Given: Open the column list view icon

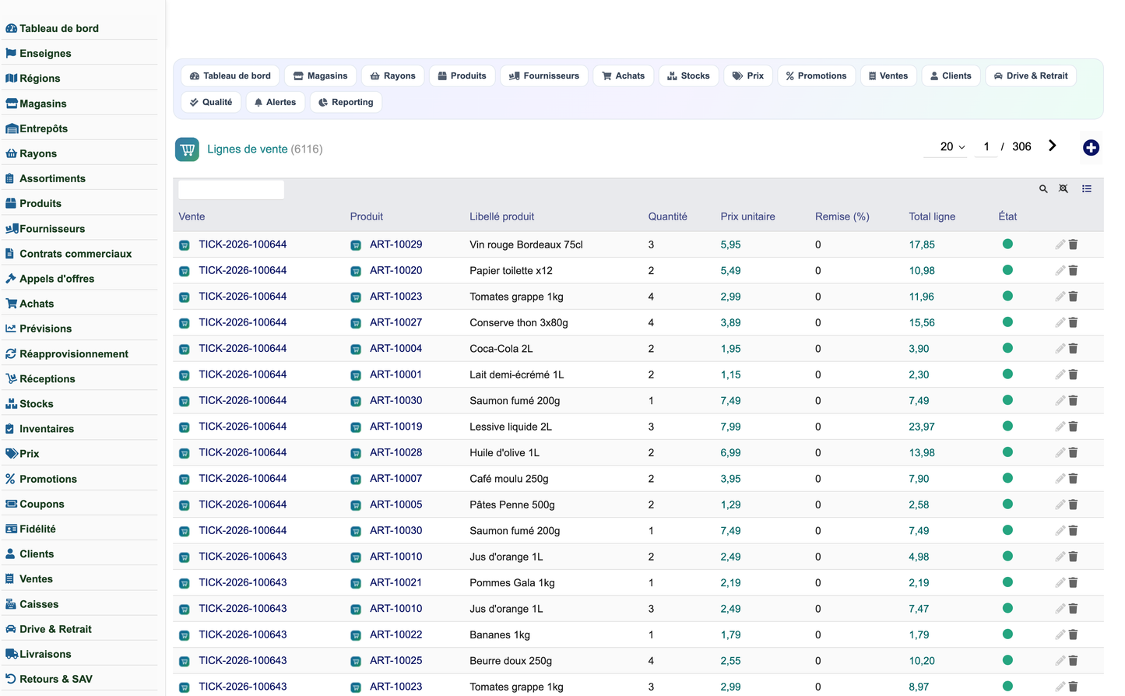Looking at the screenshot, I should tap(1087, 189).
